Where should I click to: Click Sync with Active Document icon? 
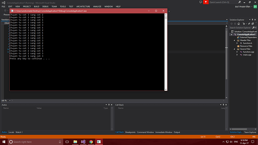point(249,24)
